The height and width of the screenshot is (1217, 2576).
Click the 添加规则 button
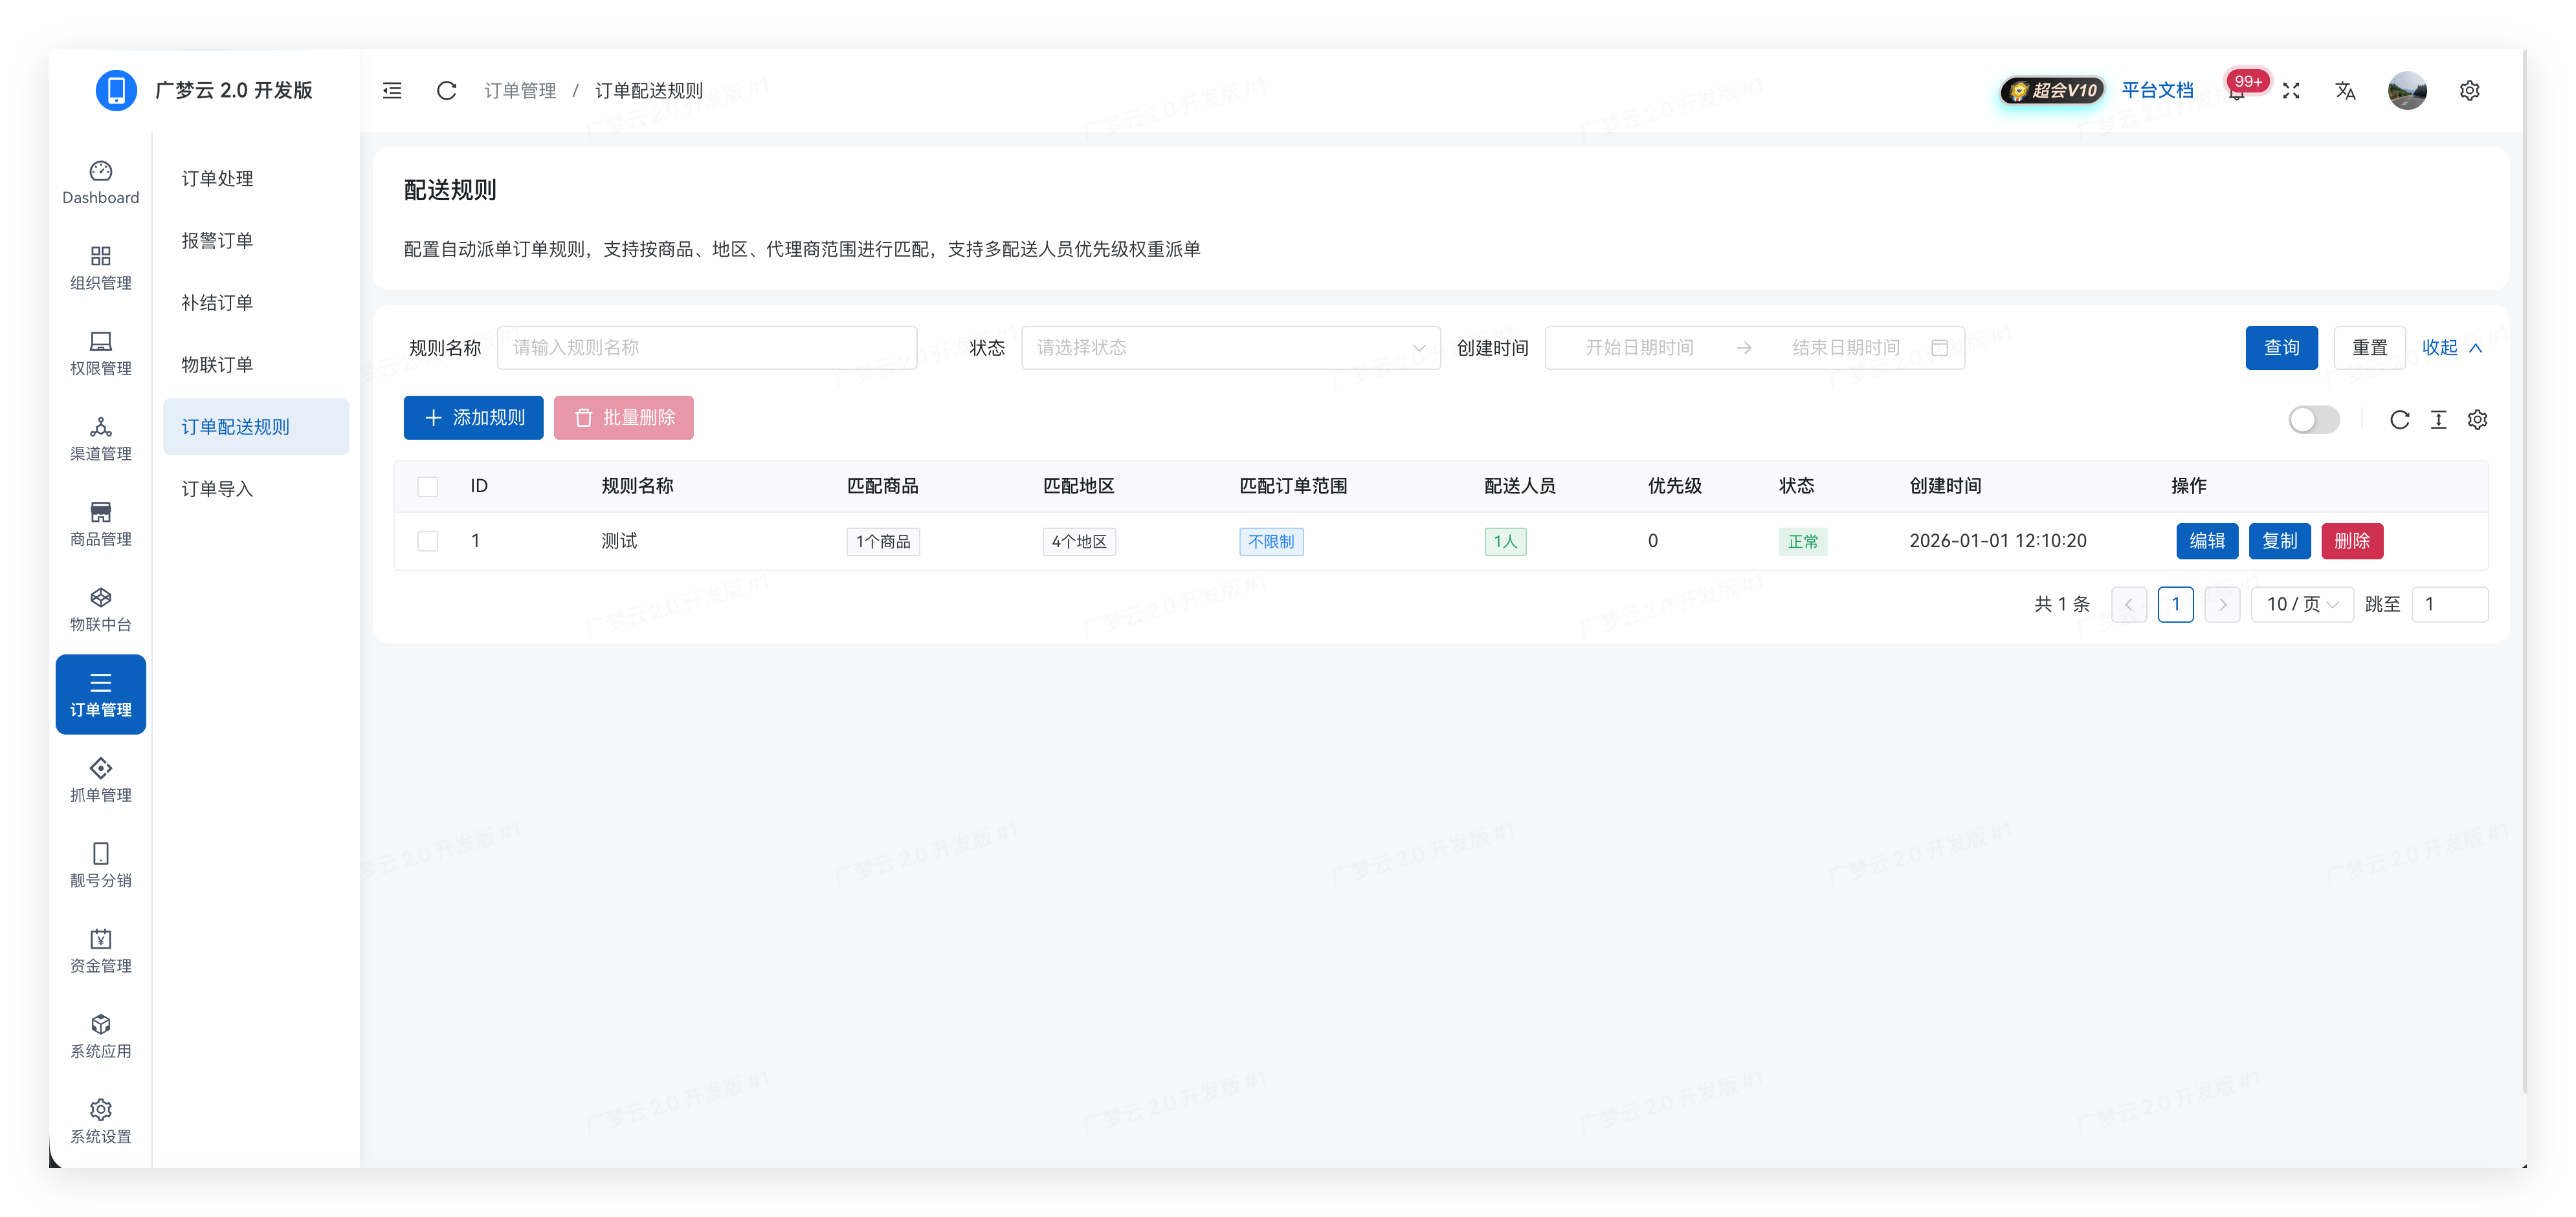tap(473, 418)
